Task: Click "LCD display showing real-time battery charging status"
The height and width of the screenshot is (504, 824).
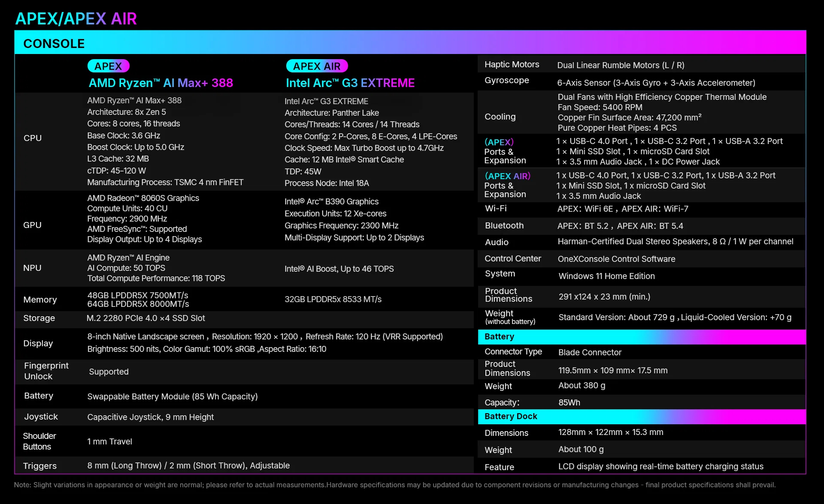Action: click(661, 466)
